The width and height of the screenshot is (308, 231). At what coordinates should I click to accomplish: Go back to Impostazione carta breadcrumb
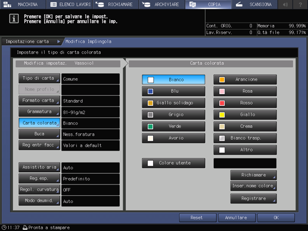32,42
